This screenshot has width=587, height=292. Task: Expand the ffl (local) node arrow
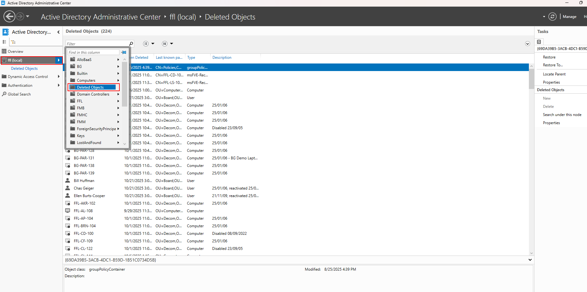coord(59,60)
